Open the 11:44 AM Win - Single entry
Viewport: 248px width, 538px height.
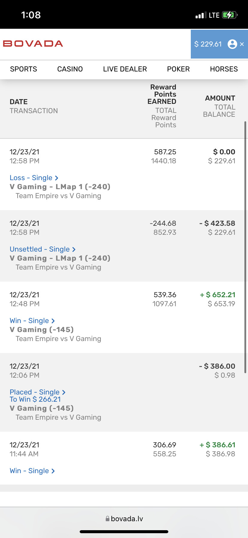(x=32, y=471)
